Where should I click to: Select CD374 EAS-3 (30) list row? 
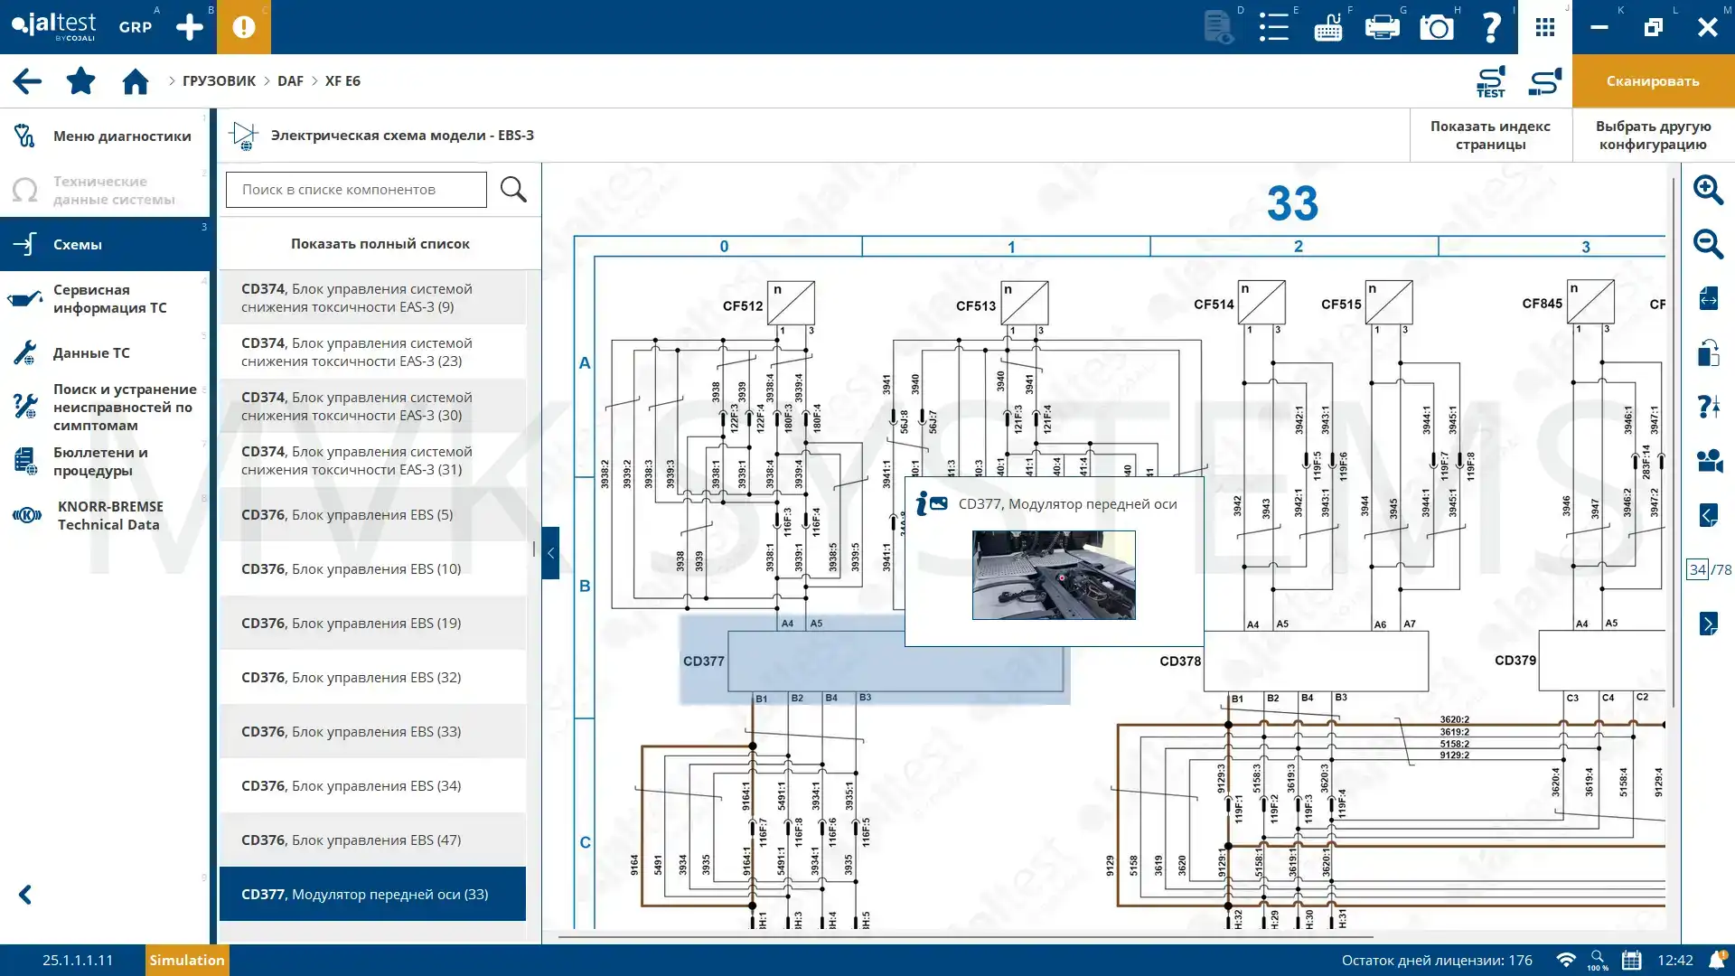[372, 406]
